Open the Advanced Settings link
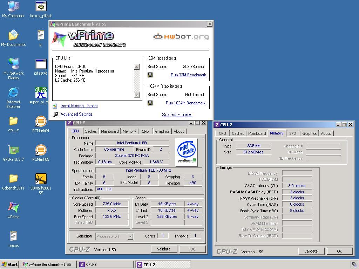Viewport: 359px width, 269px height. (x=76, y=114)
